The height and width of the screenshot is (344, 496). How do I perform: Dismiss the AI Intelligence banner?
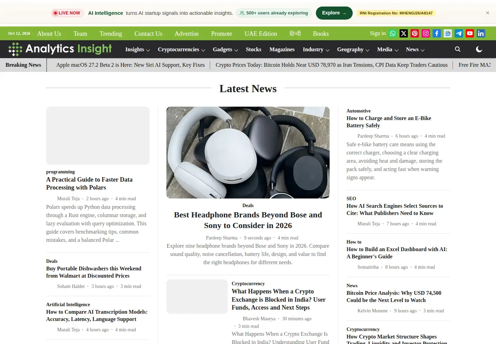click(487, 13)
